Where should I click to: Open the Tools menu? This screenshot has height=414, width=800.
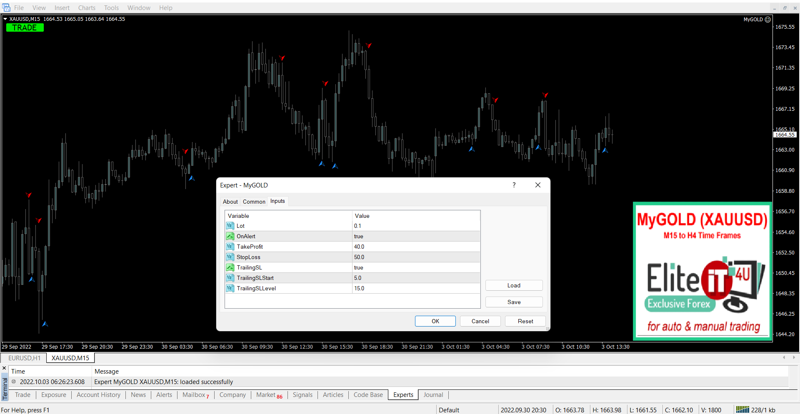coord(111,8)
